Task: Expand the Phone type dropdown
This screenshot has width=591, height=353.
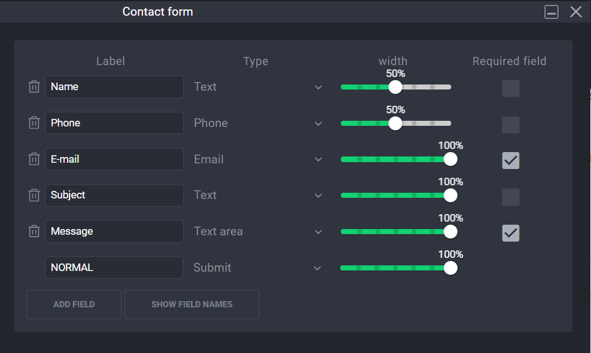Action: click(x=258, y=123)
